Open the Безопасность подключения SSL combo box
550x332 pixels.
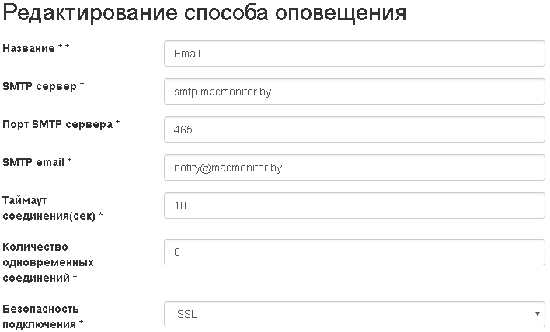pyautogui.click(x=342, y=314)
